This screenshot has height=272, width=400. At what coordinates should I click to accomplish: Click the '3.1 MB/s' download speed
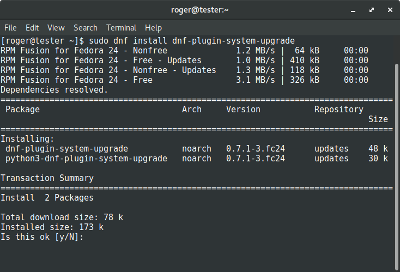pos(256,80)
